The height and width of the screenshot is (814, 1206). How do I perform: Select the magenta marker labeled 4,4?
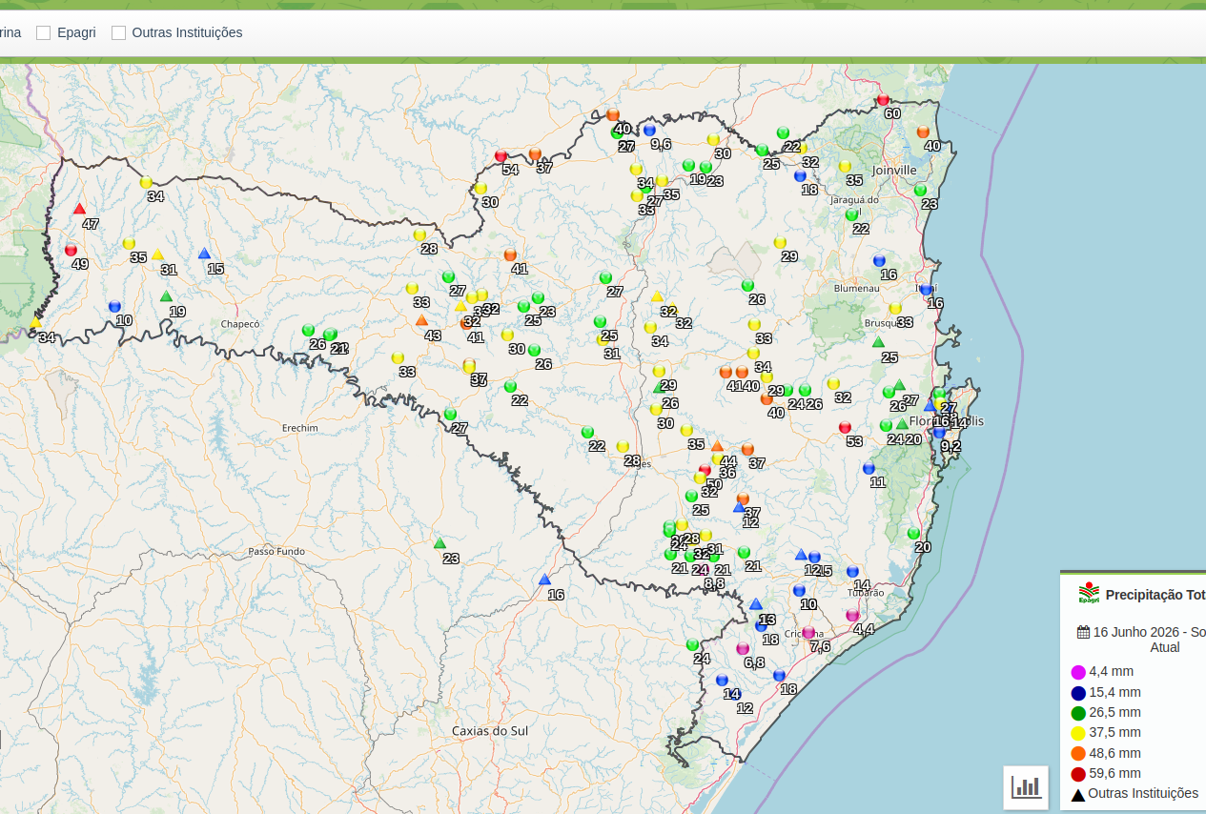pyautogui.click(x=852, y=615)
